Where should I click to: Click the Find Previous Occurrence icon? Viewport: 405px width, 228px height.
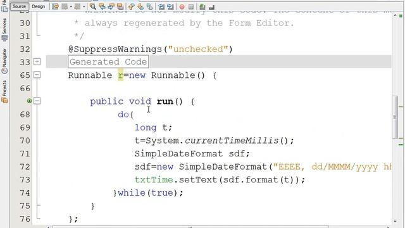[x=102, y=7]
